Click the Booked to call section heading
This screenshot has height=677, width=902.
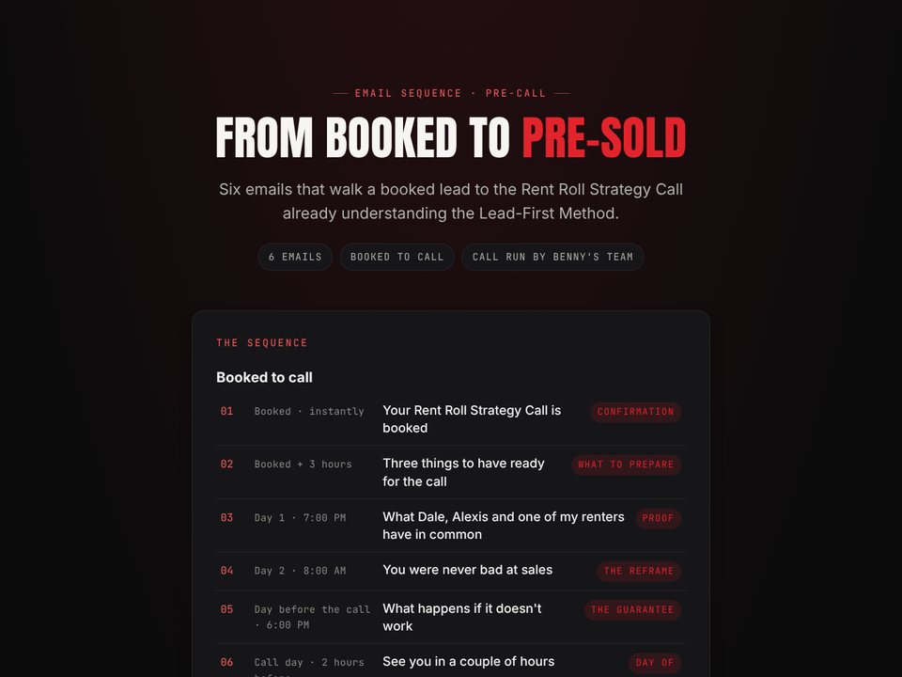coord(265,378)
